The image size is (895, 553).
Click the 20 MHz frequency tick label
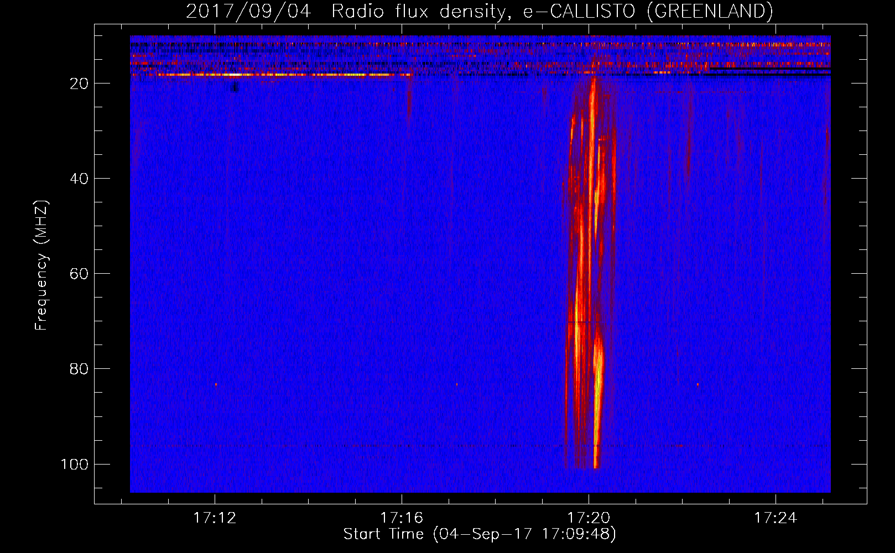[79, 84]
